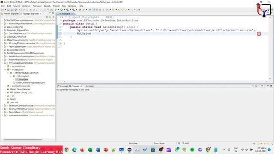Open Google Chrome from the taskbar
274x154 pixels.
67,150
